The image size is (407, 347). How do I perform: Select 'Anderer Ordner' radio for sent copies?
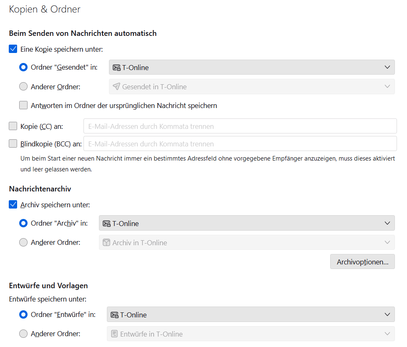(23, 87)
